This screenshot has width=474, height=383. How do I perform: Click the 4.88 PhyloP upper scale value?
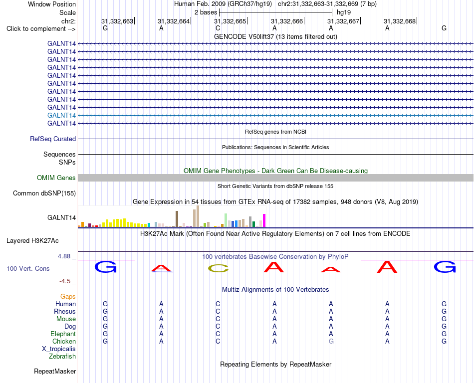coord(64,256)
